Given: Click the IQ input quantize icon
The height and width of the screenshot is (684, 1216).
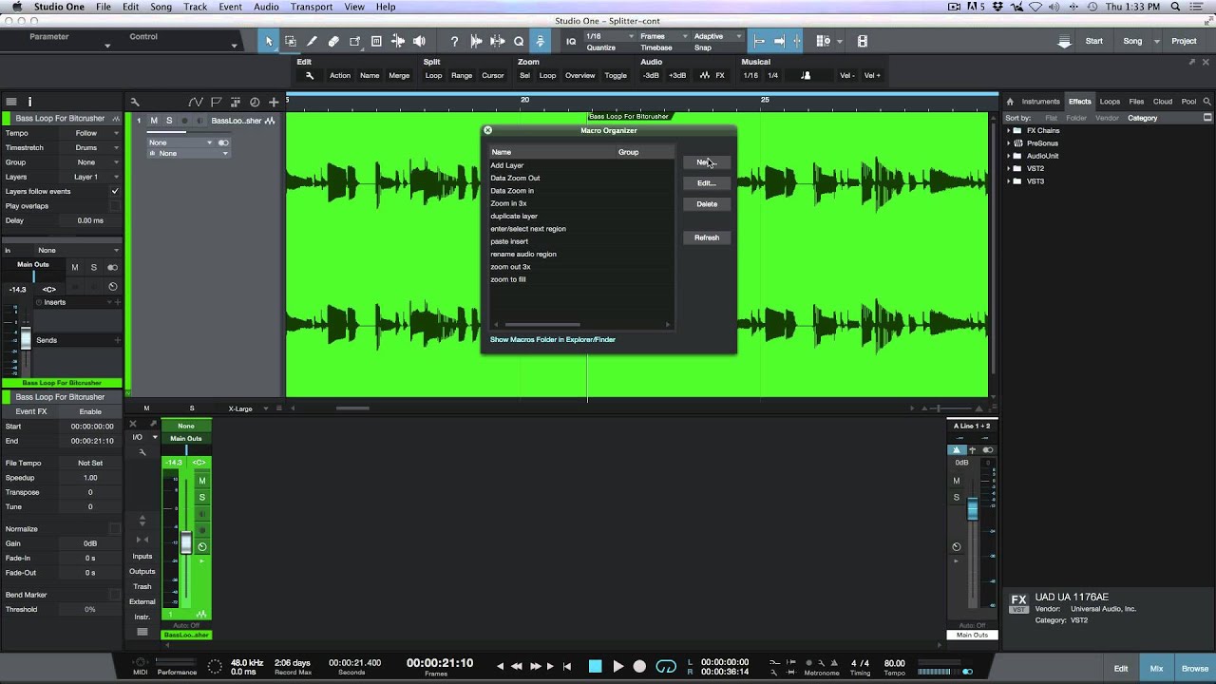Looking at the screenshot, I should (x=571, y=41).
